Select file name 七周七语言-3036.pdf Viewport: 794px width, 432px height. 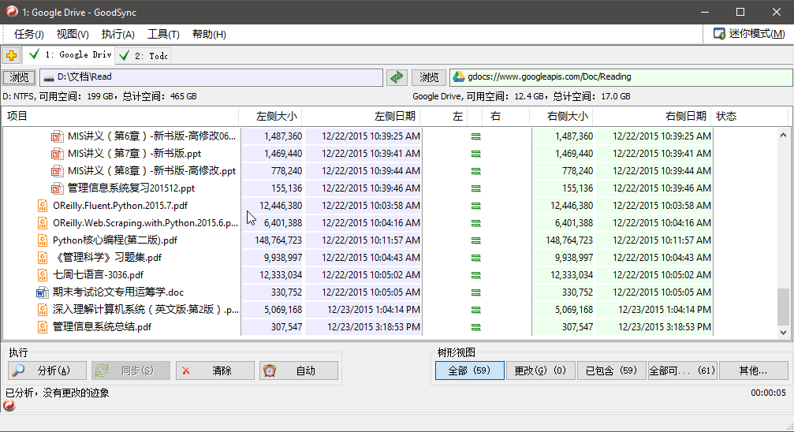(x=99, y=275)
